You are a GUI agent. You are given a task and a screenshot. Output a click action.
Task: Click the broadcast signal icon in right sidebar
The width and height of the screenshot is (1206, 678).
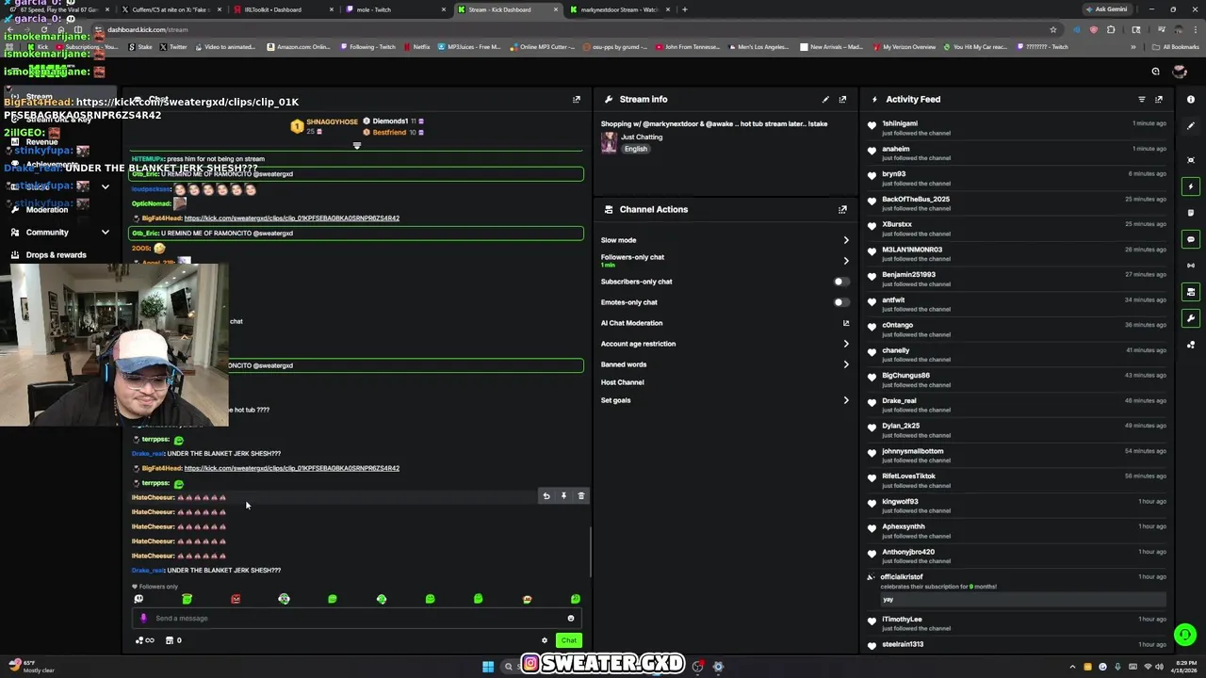[x=1191, y=266]
